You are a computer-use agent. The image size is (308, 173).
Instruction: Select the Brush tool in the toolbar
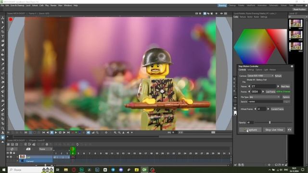tap(3, 27)
